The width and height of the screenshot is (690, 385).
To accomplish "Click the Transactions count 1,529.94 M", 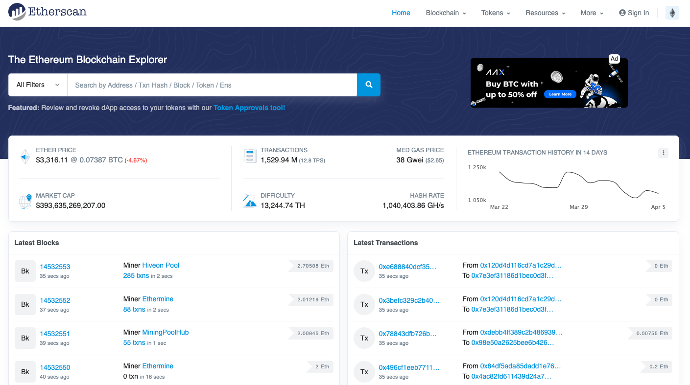I will pos(279,160).
